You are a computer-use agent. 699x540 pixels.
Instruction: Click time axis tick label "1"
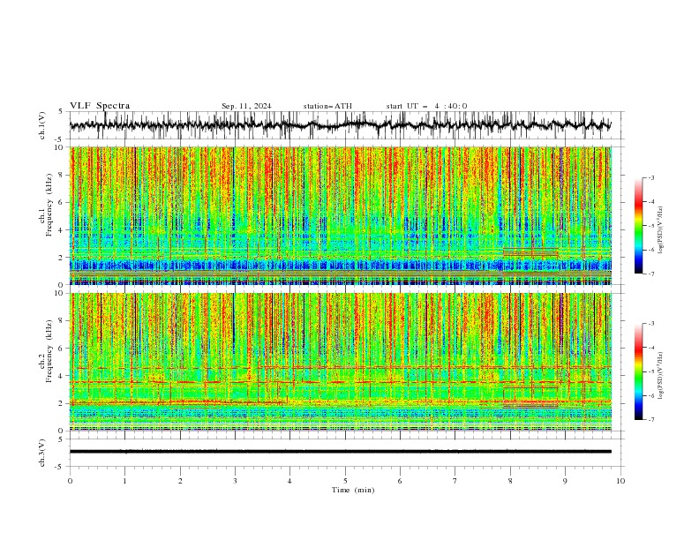point(124,481)
